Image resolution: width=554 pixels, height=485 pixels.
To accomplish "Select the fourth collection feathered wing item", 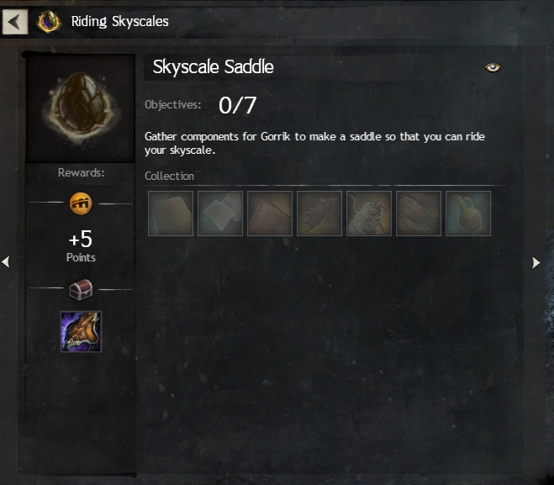I will tap(319, 214).
